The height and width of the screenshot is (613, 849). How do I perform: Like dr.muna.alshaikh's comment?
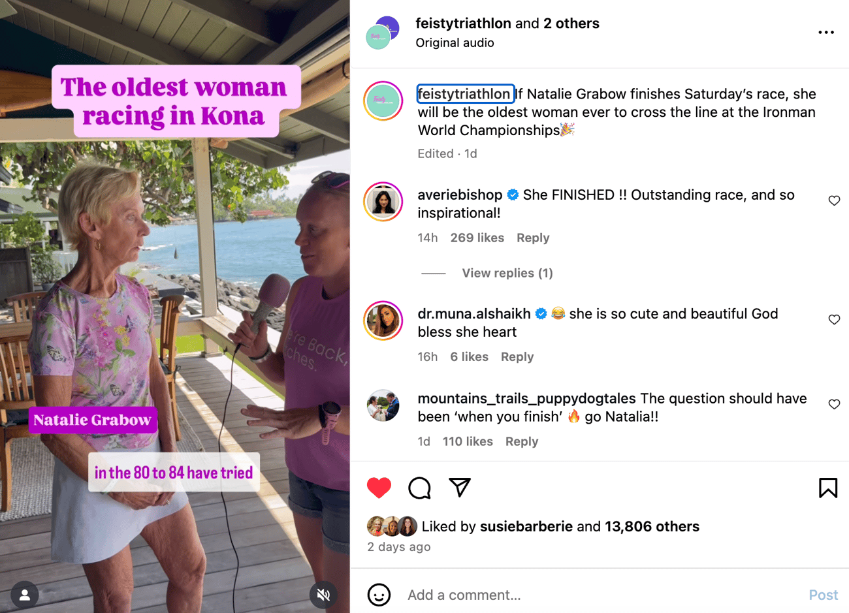pyautogui.click(x=834, y=319)
